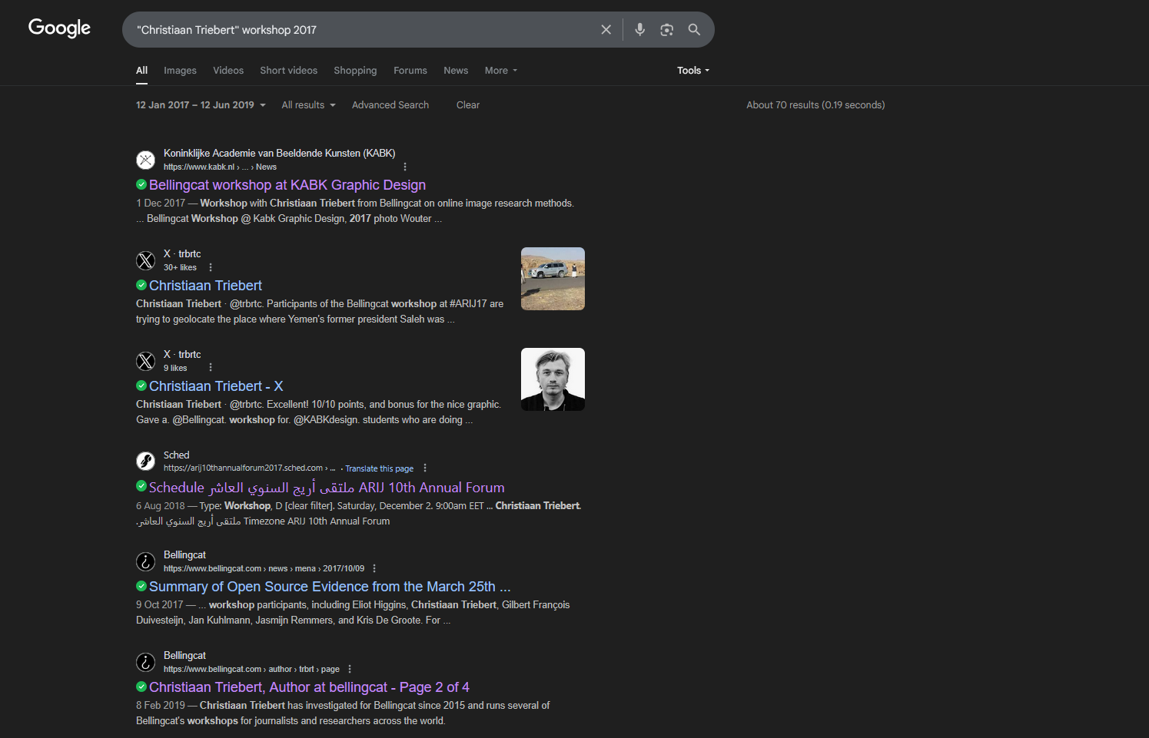Click green check badge beside KABK workshop title

pyautogui.click(x=141, y=184)
